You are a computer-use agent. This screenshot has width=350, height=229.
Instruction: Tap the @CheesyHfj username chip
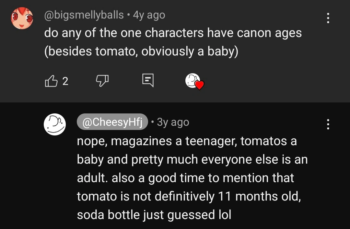coord(112,122)
